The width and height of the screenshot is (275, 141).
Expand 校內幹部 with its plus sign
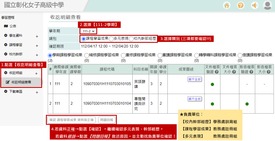tap(37, 55)
